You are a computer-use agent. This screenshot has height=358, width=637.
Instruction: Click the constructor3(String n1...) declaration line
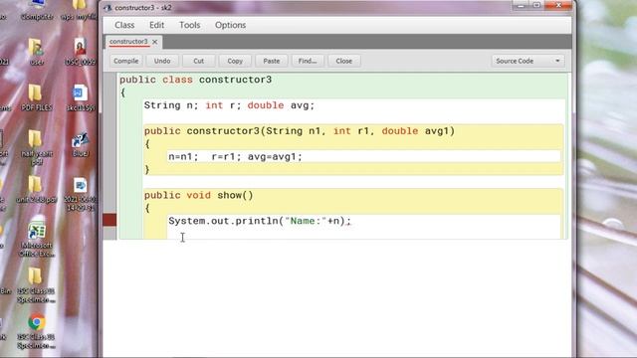click(300, 131)
